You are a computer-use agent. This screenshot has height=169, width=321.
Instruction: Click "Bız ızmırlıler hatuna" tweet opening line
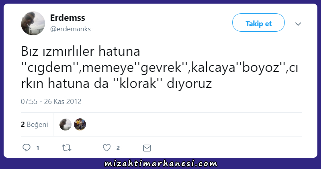coord(80,51)
